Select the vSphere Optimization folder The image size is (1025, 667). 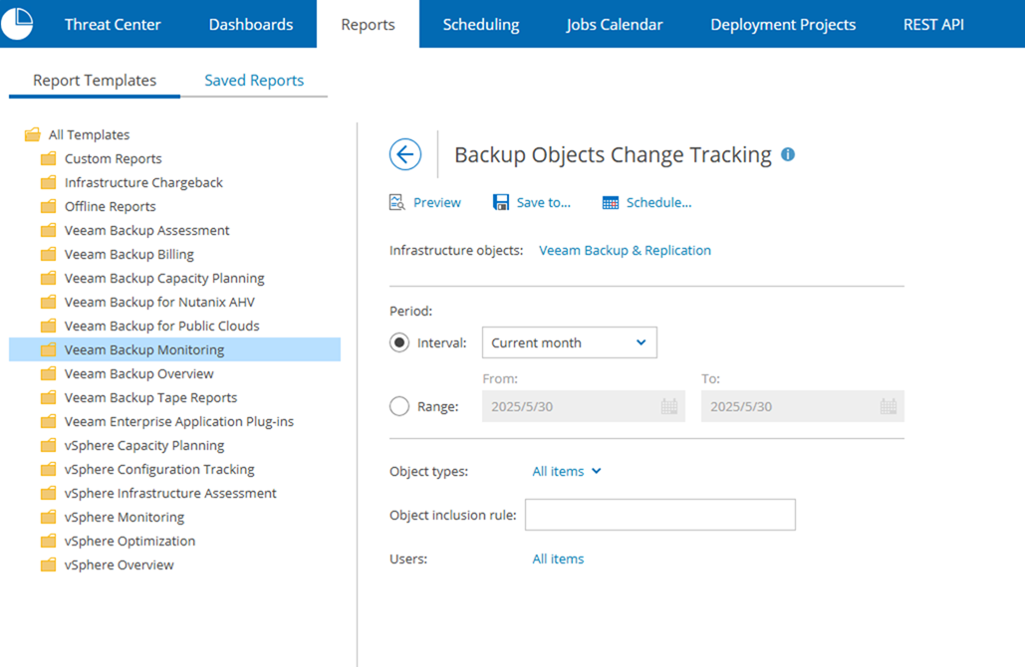pos(129,541)
